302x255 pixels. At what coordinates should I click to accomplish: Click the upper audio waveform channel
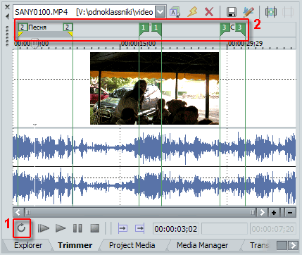(154, 147)
